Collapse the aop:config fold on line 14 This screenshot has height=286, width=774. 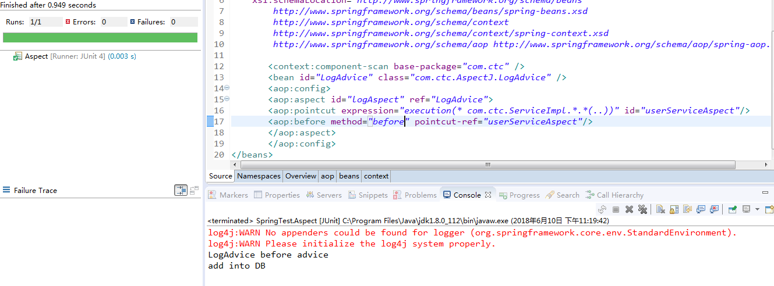point(227,88)
